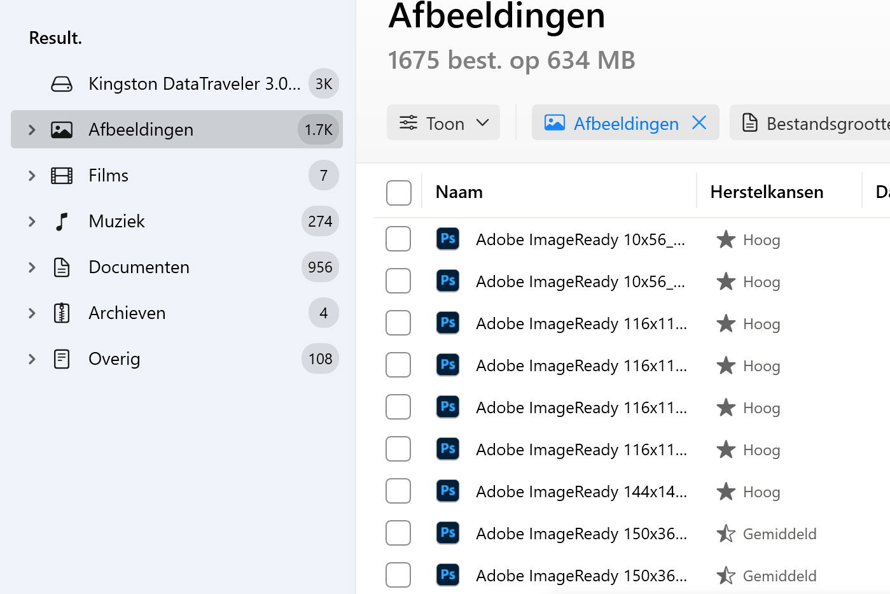
Task: Open the Toon dropdown menu
Action: (x=443, y=122)
